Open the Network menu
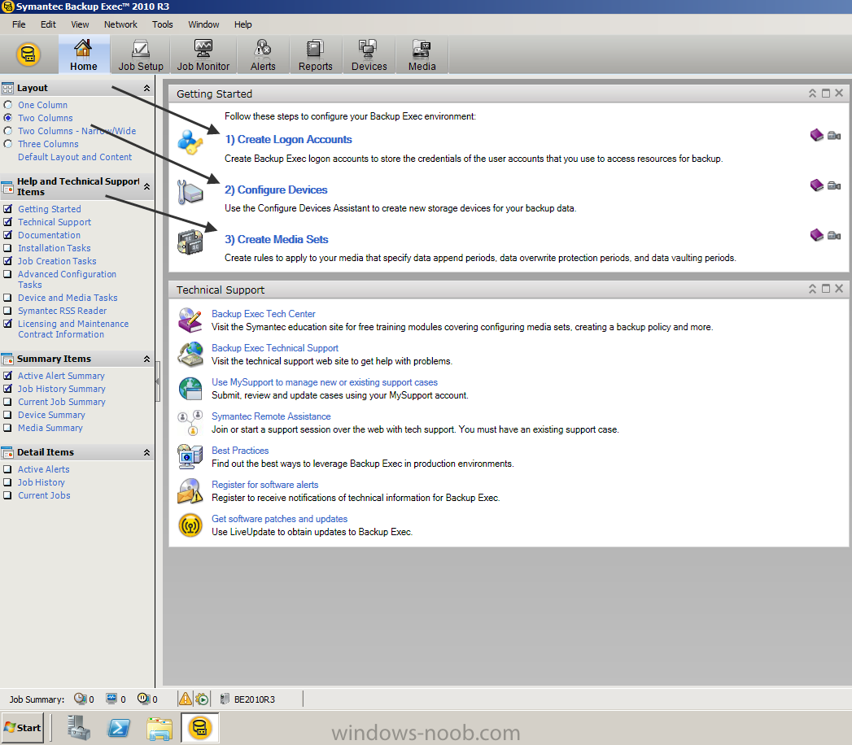Viewport: 852px width, 745px height. [x=120, y=24]
